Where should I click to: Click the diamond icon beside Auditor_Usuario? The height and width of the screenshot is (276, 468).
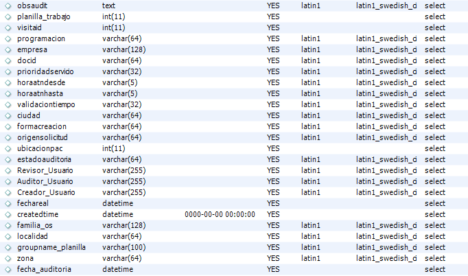8,182
